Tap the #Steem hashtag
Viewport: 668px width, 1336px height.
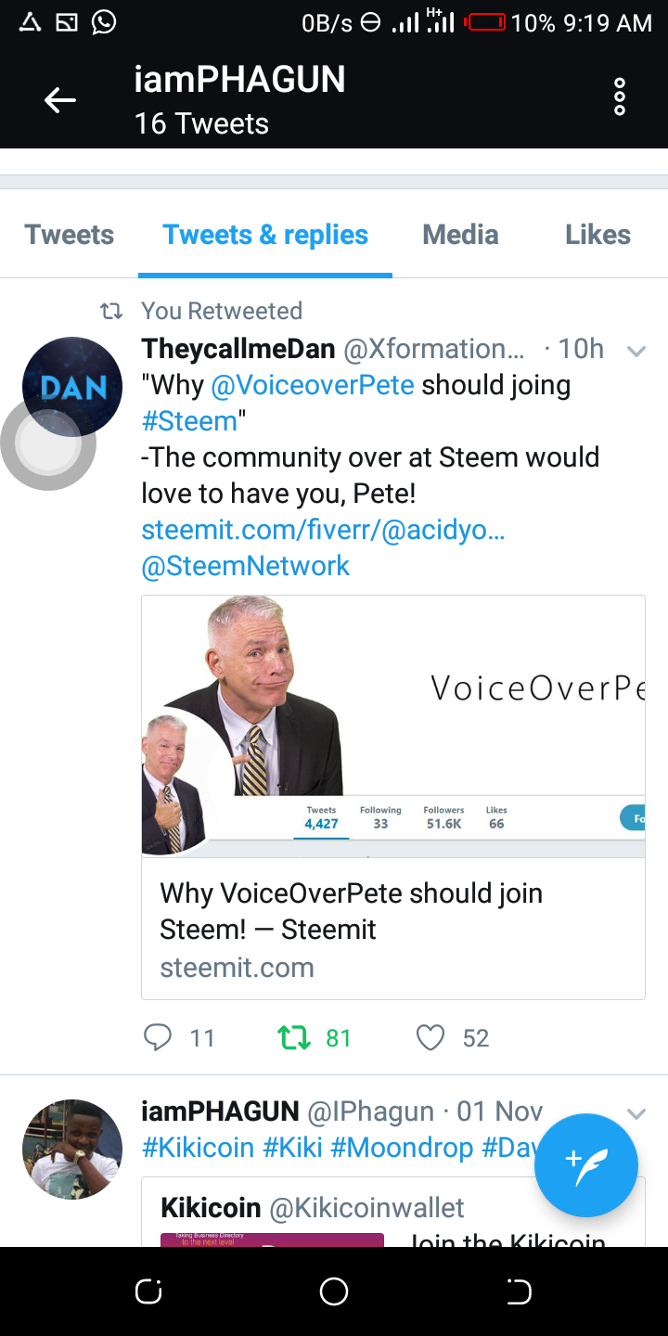click(x=189, y=421)
